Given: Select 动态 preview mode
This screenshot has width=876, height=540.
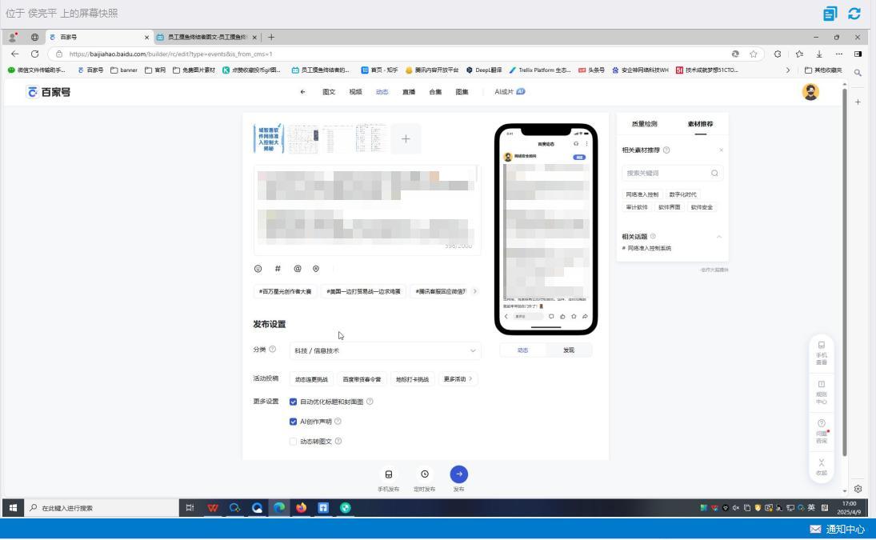Looking at the screenshot, I should coord(523,350).
